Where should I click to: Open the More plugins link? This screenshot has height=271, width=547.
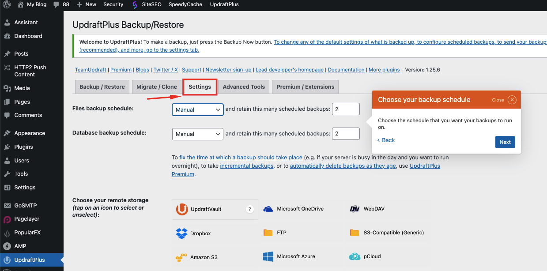coord(384,70)
